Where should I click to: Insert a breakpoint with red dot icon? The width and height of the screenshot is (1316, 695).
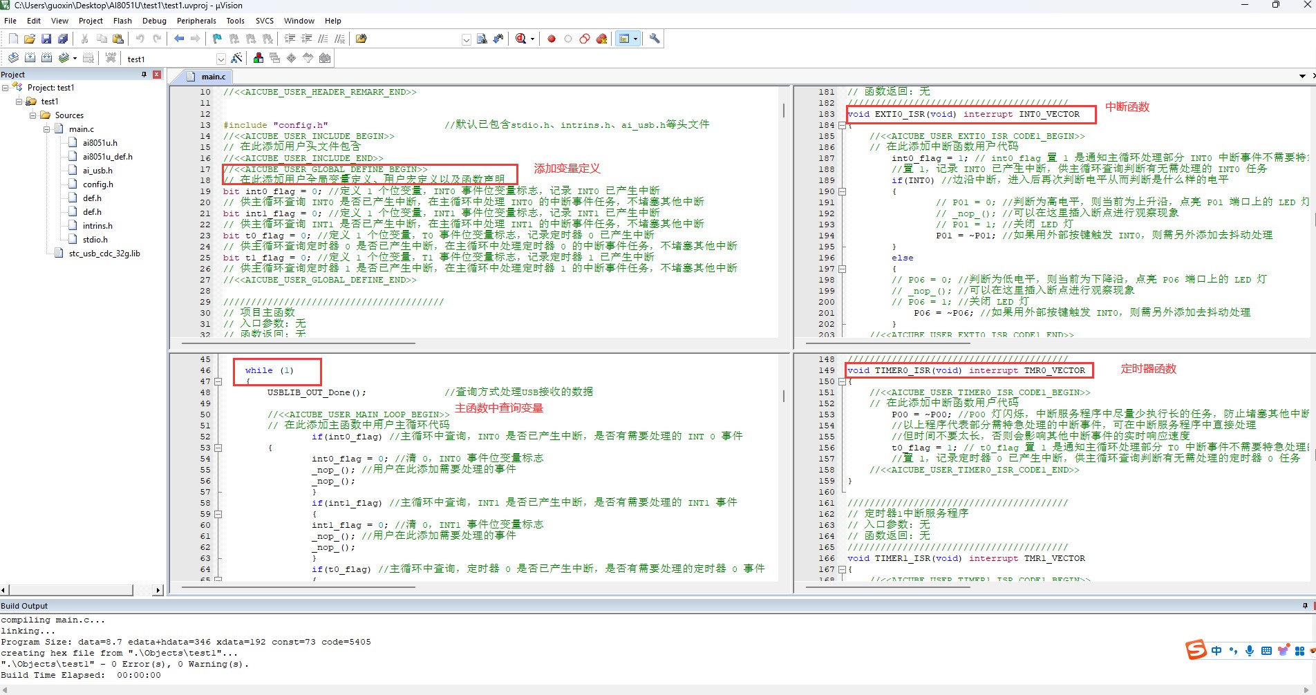point(552,39)
